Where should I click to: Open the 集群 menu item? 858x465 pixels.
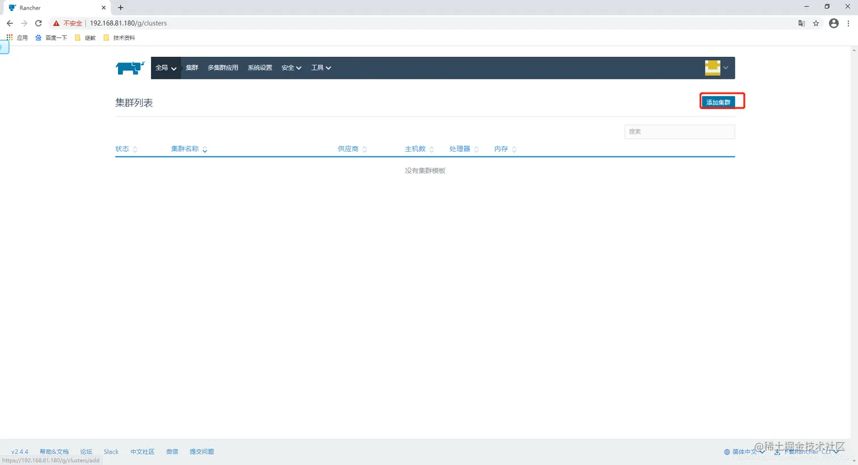click(192, 68)
